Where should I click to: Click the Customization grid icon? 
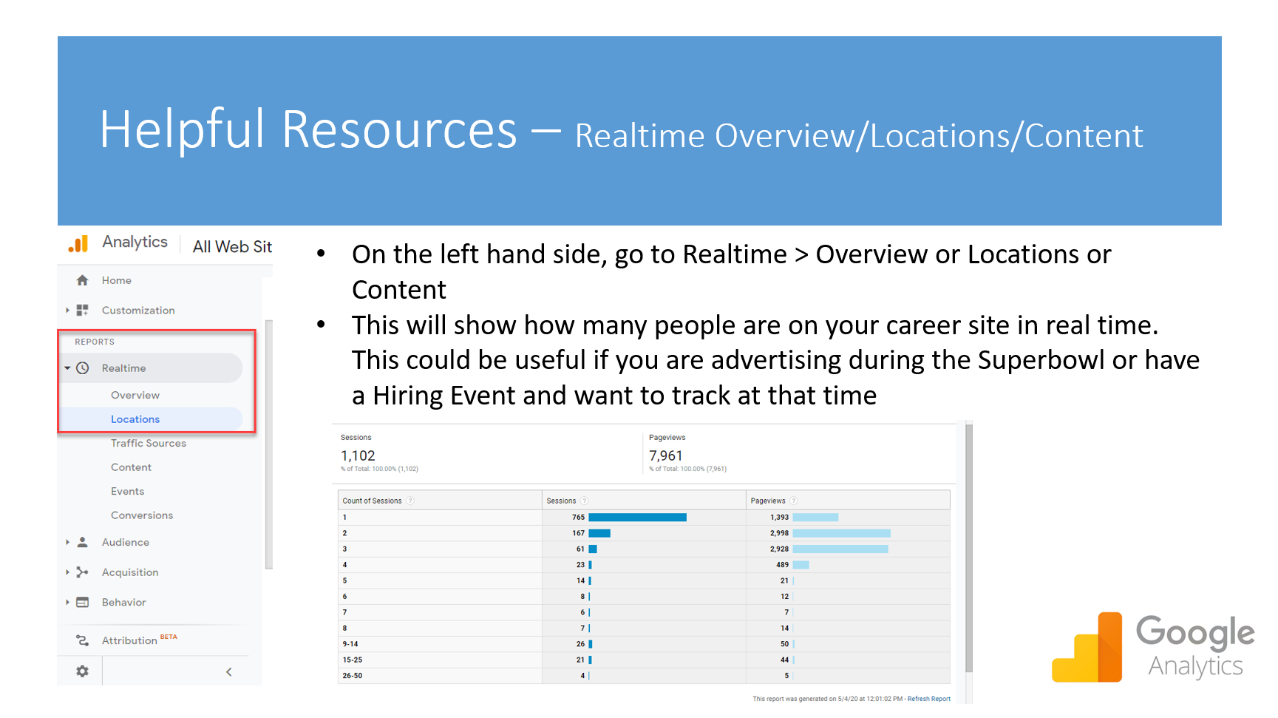pyautogui.click(x=82, y=310)
